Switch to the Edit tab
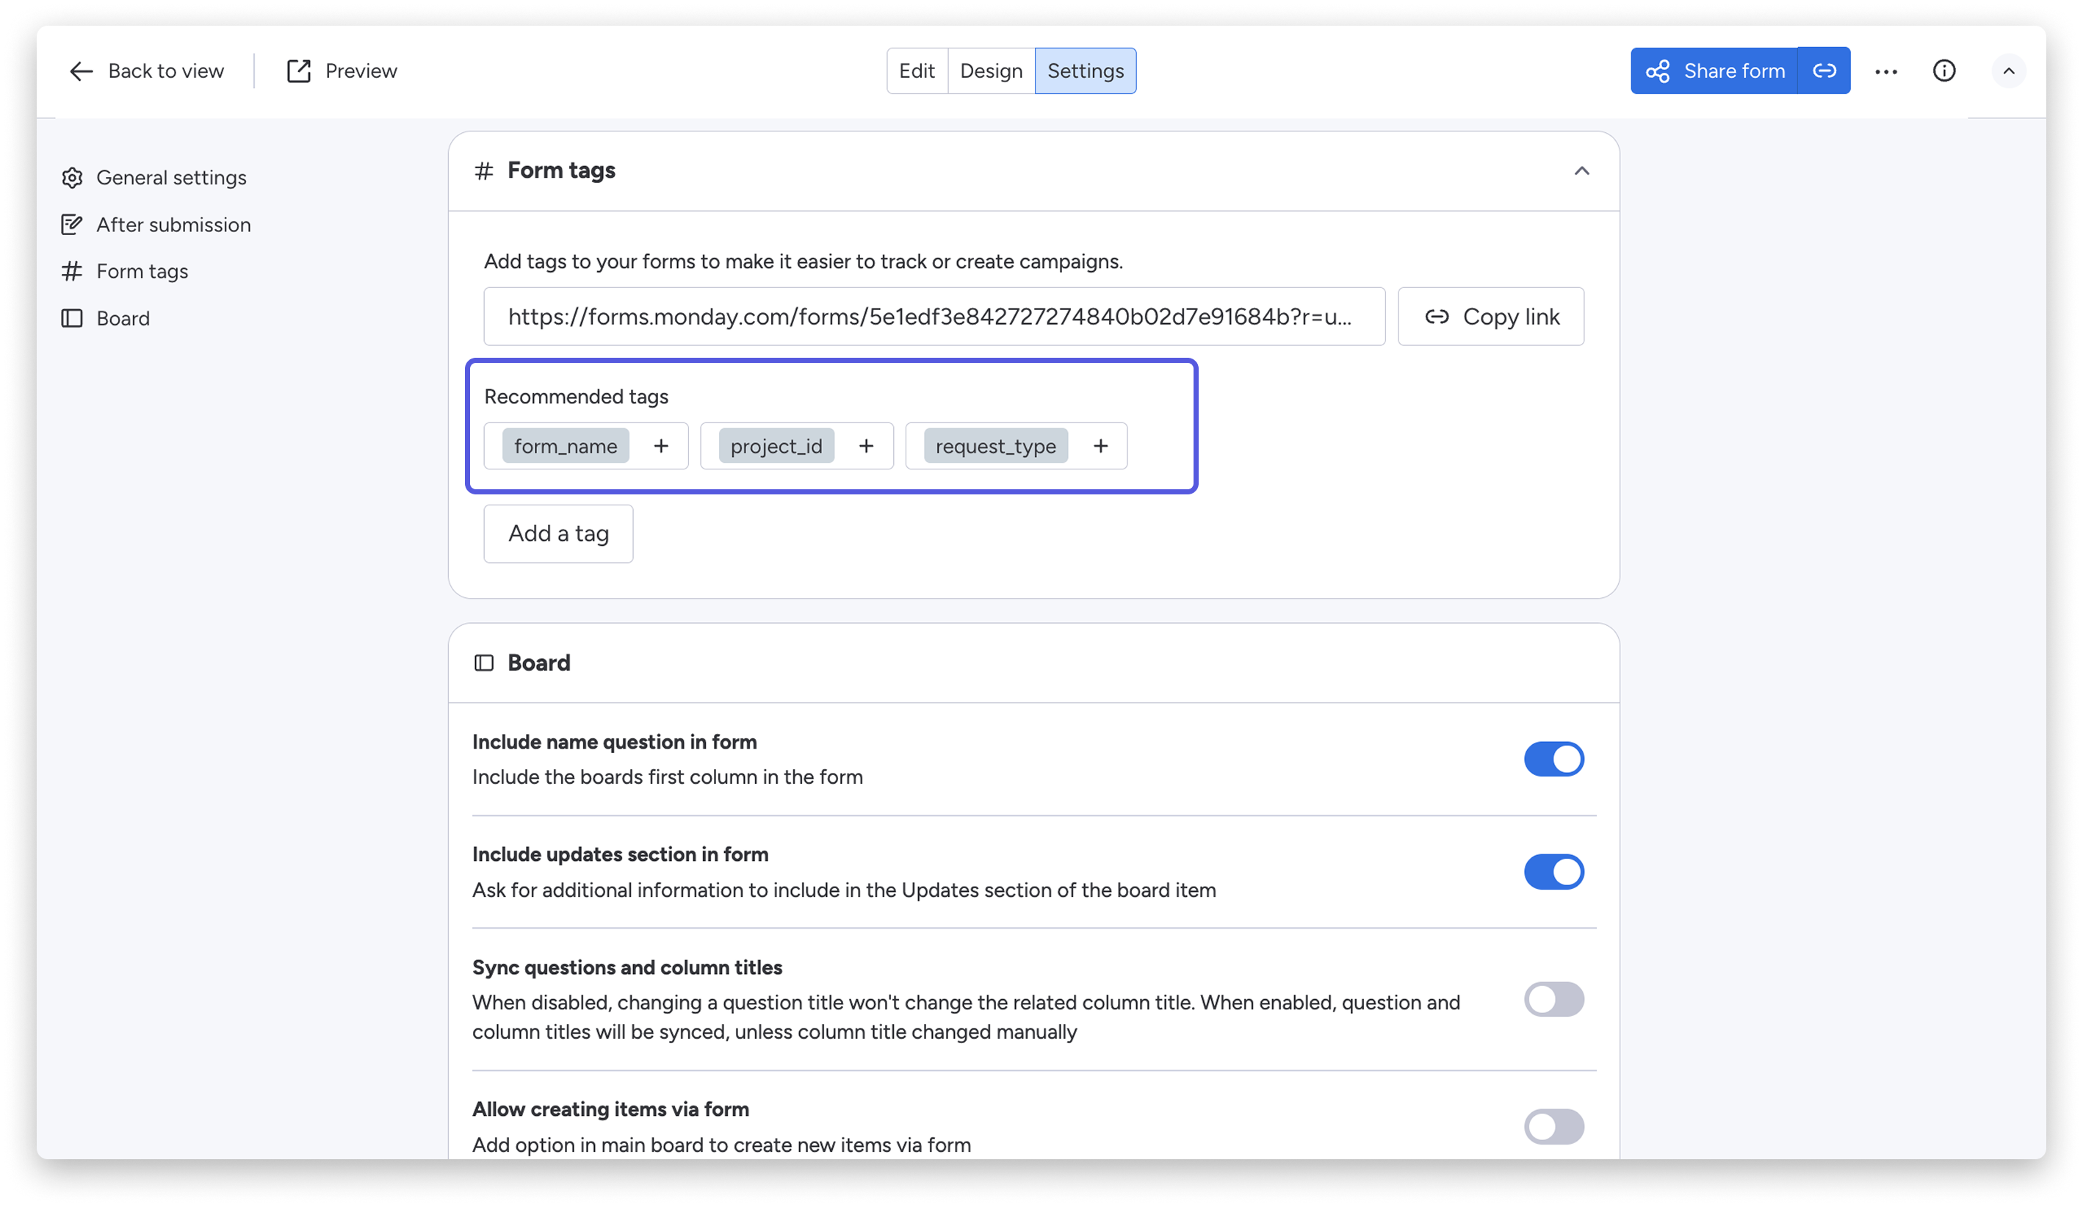Image resolution: width=2083 pixels, height=1207 pixels. click(917, 71)
